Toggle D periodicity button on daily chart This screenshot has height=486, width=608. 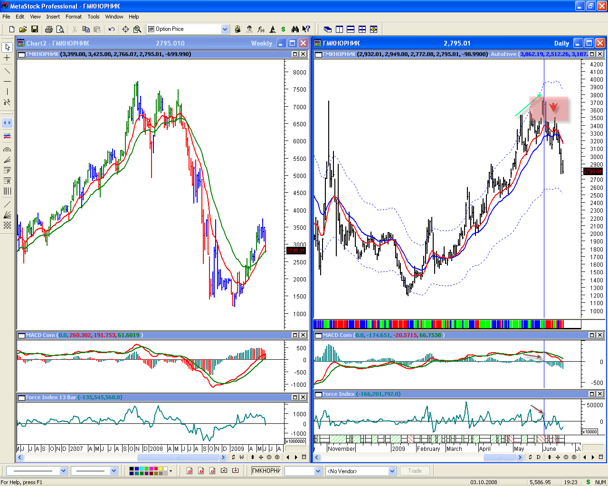pyautogui.click(x=538, y=458)
